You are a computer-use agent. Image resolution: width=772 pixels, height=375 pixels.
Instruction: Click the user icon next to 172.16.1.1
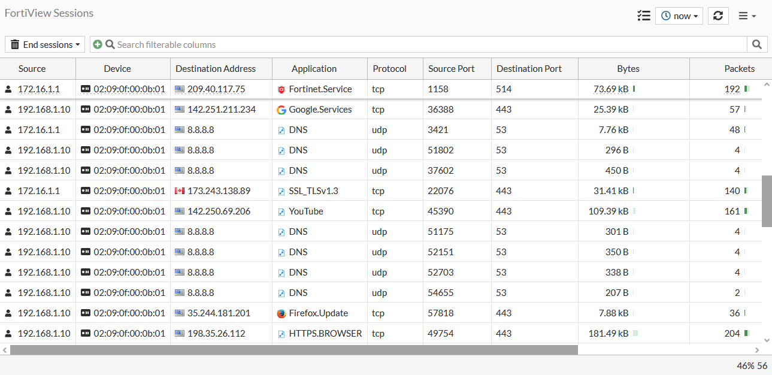point(7,89)
